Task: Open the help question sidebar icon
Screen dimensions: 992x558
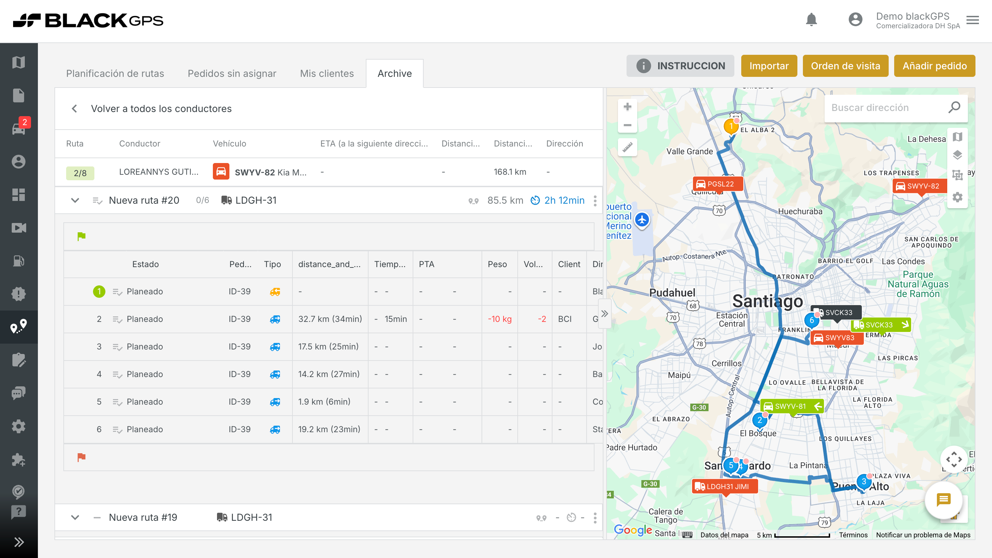Action: point(19,512)
